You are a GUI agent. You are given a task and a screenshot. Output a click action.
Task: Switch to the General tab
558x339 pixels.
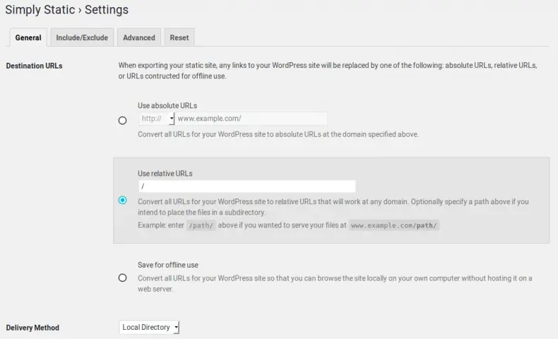(x=28, y=37)
